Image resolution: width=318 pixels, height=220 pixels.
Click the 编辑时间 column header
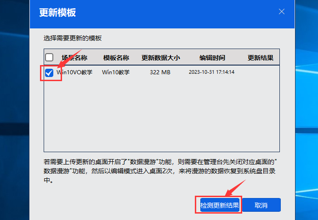(212, 58)
